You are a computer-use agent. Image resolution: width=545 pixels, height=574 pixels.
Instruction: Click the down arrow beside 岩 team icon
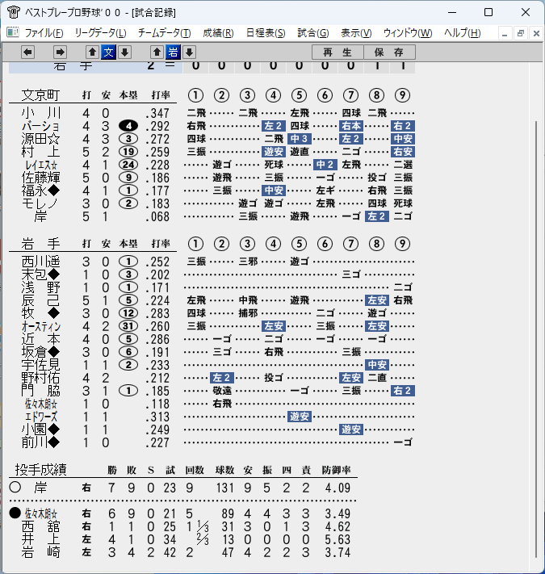click(189, 52)
